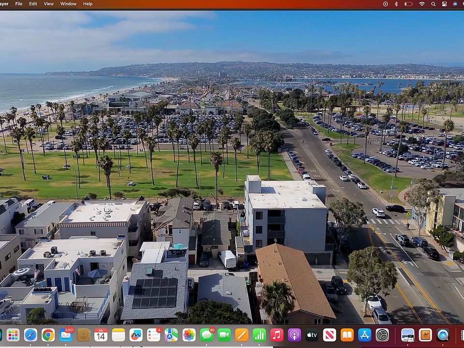Image resolution: width=464 pixels, height=348 pixels.
Task: Open Photos app from the dock
Action: pos(189,335)
